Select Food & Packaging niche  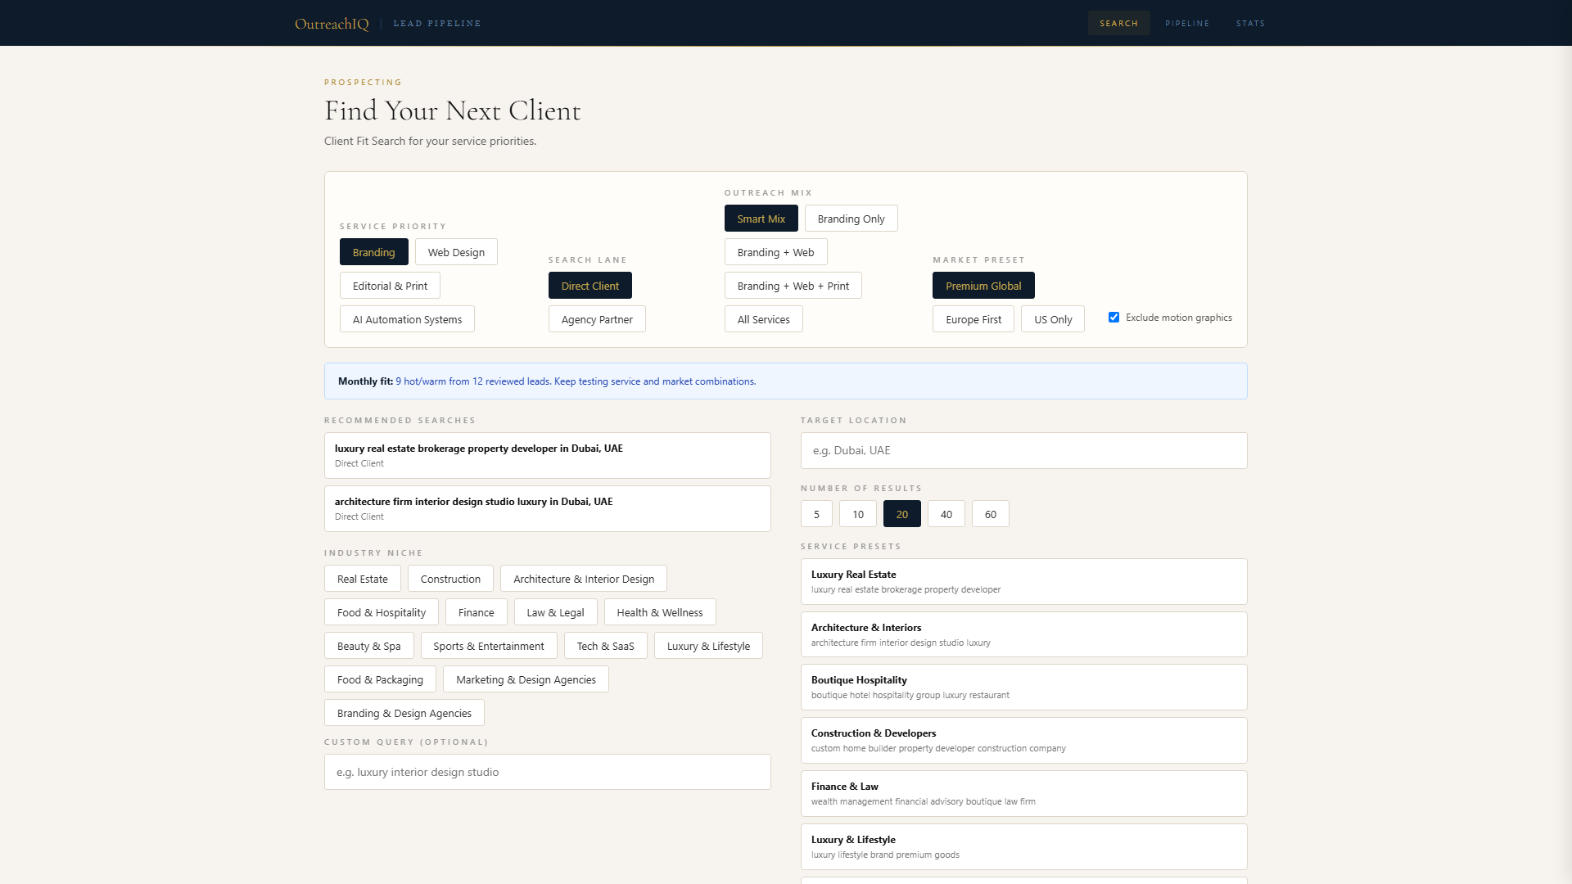coord(380,679)
